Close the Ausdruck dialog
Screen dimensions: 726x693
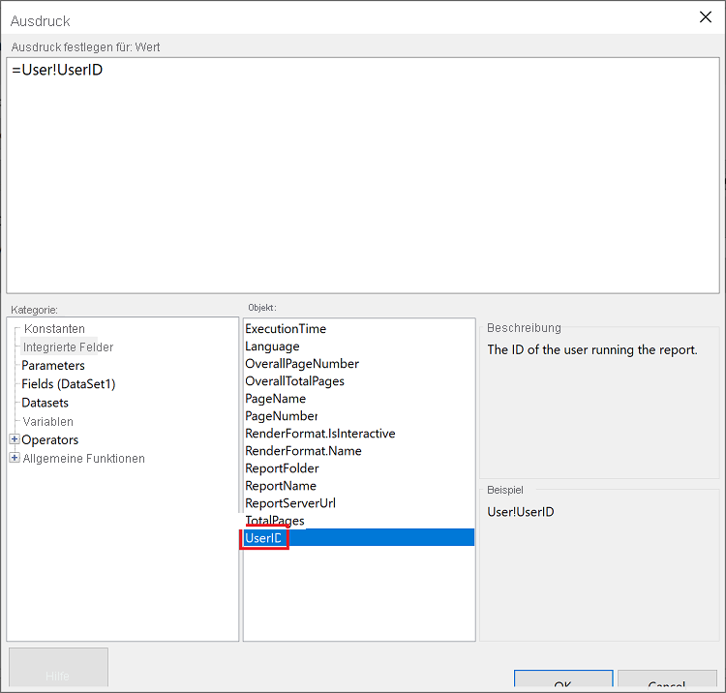pos(705,17)
